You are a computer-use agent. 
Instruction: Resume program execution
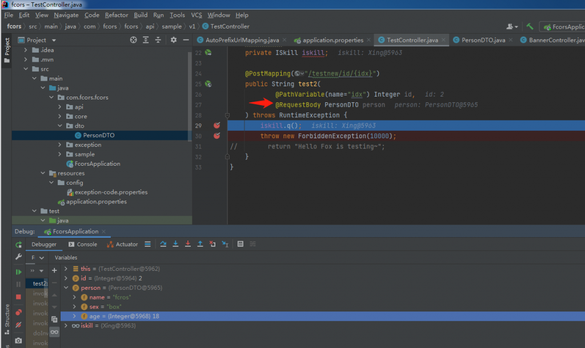coord(18,272)
